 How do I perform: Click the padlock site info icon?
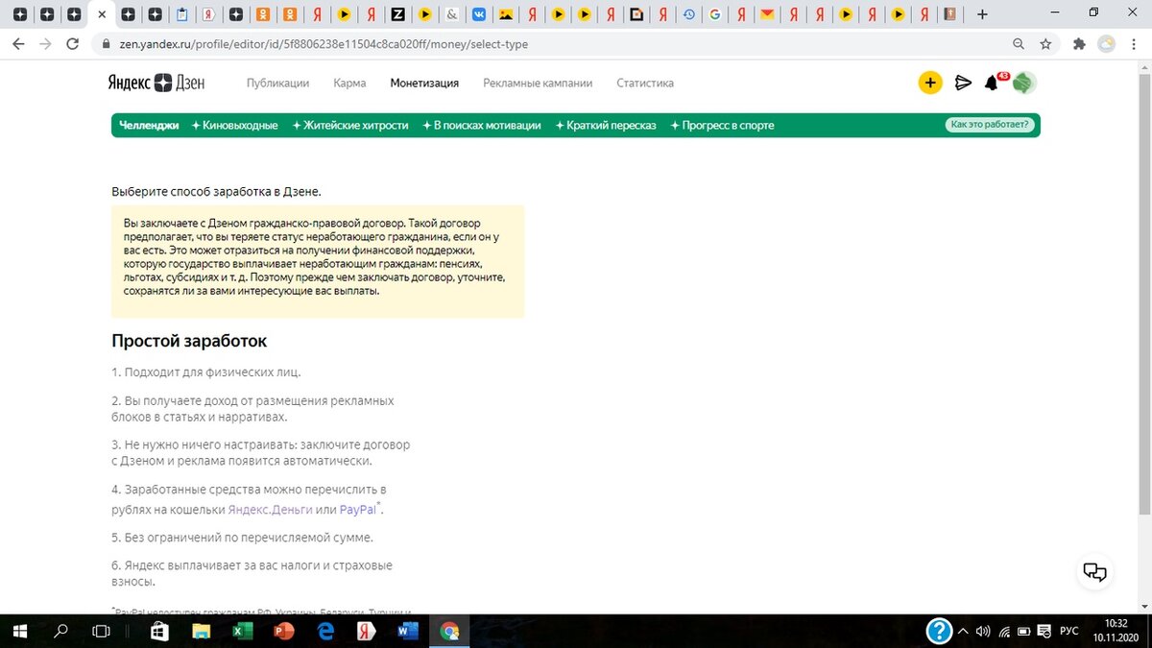pyautogui.click(x=107, y=44)
